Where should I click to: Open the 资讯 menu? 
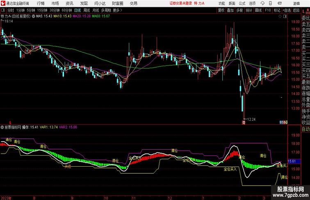69,3
